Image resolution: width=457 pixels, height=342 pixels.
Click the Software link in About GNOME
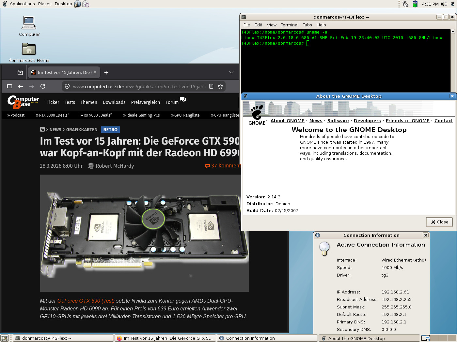[338, 121]
